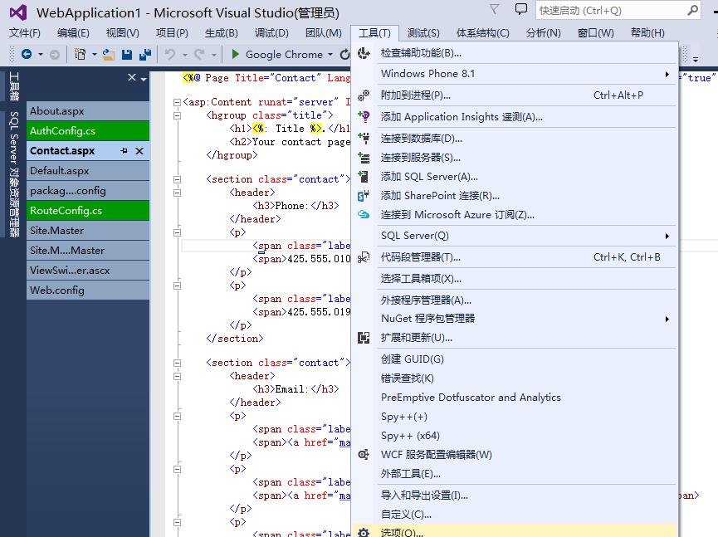Click the Extensions and Updates icon
The height and width of the screenshot is (537, 718).
click(364, 338)
